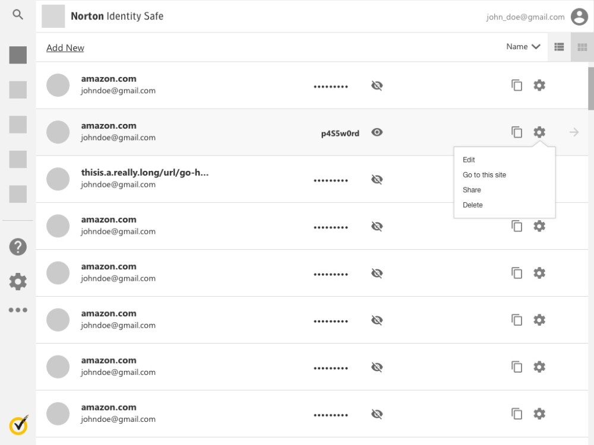Copy password for first amazon.com entry
Image resolution: width=594 pixels, height=445 pixels.
tap(517, 85)
